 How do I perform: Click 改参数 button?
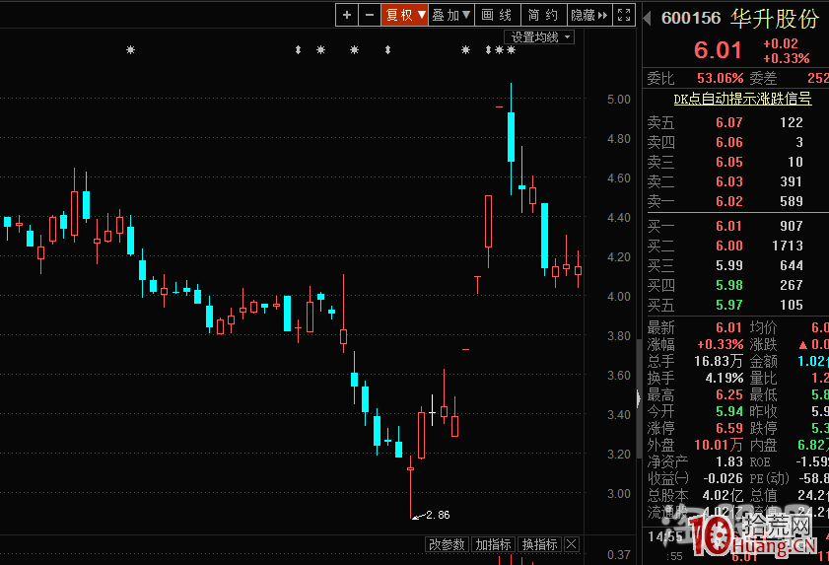[447, 544]
